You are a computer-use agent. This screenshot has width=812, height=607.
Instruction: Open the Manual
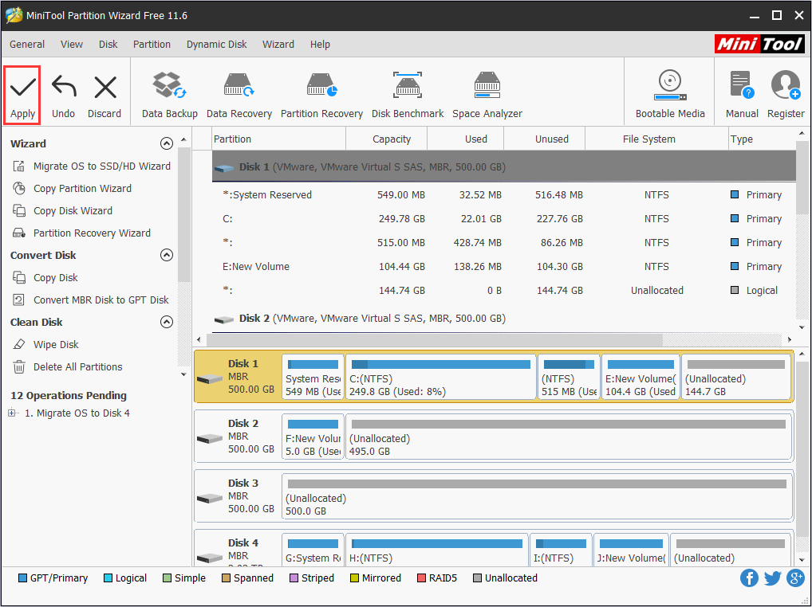pos(742,95)
